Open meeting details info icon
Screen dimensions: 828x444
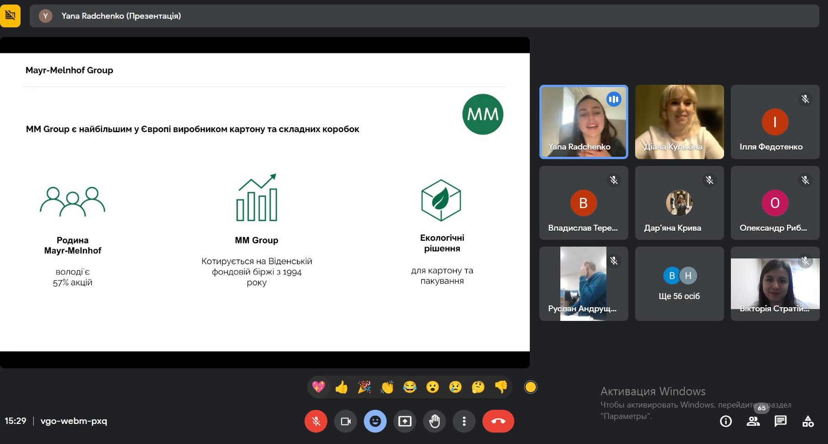click(725, 421)
